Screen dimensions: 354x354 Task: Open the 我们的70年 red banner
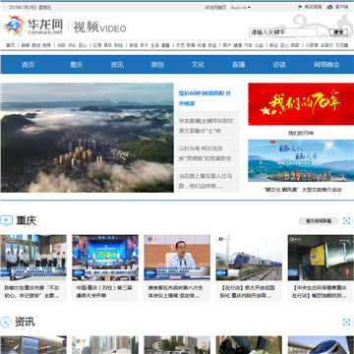[x=301, y=104]
